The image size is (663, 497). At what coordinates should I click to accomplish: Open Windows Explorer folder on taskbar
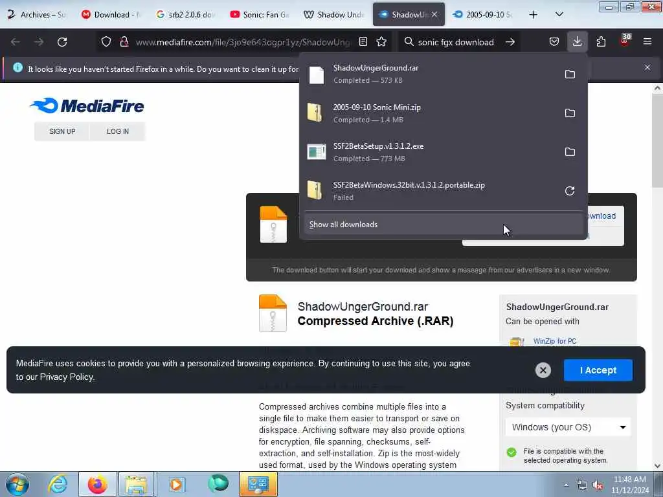(136, 484)
